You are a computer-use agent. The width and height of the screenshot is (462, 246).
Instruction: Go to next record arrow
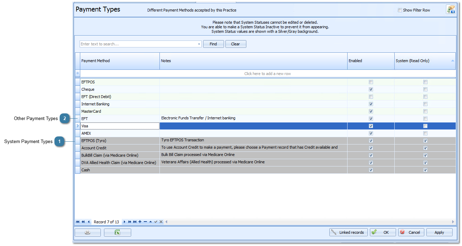(x=124, y=222)
